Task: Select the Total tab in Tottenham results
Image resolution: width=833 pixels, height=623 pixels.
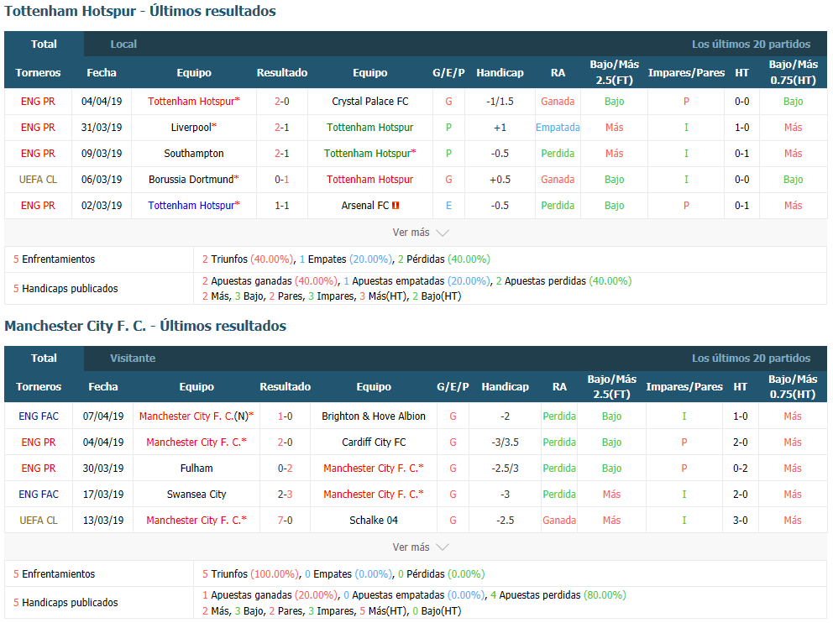Action: click(x=44, y=44)
